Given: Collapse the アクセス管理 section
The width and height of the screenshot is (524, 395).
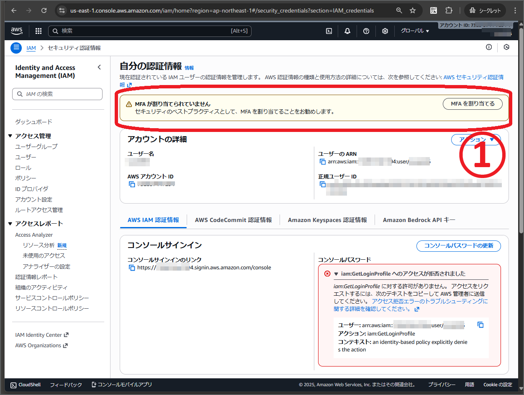Looking at the screenshot, I should pos(10,136).
